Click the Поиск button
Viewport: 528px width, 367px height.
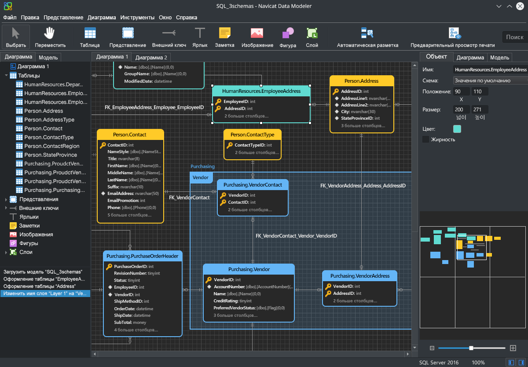tap(514, 37)
